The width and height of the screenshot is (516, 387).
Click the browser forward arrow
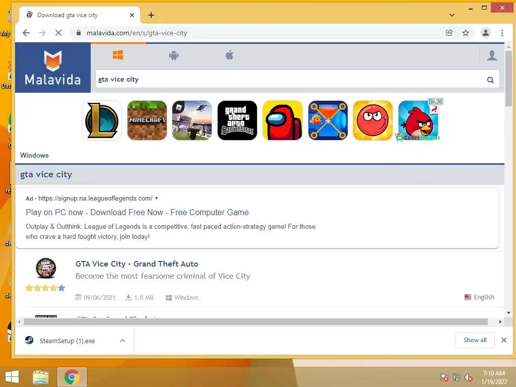tap(42, 33)
